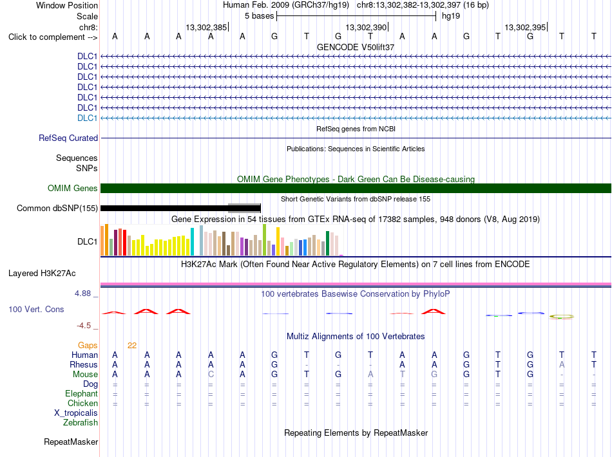
Task: Click the Publications Sequences track title
Action: coord(356,149)
